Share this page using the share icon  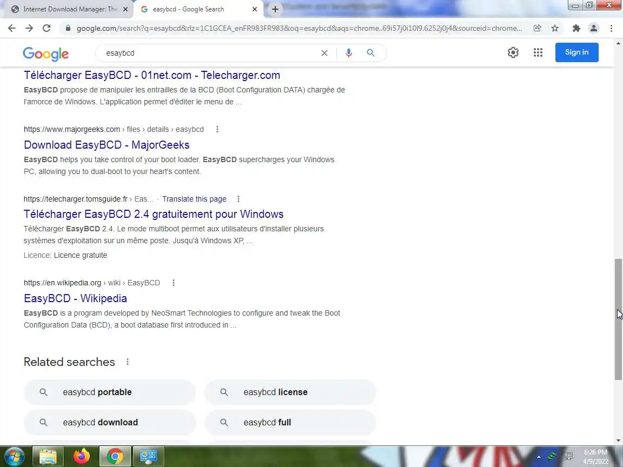(537, 28)
